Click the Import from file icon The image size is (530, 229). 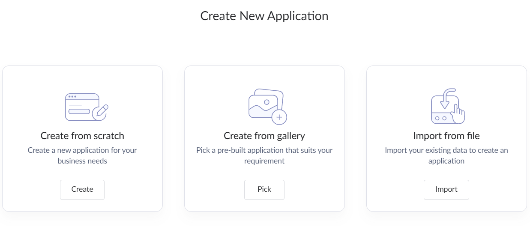tap(447, 106)
